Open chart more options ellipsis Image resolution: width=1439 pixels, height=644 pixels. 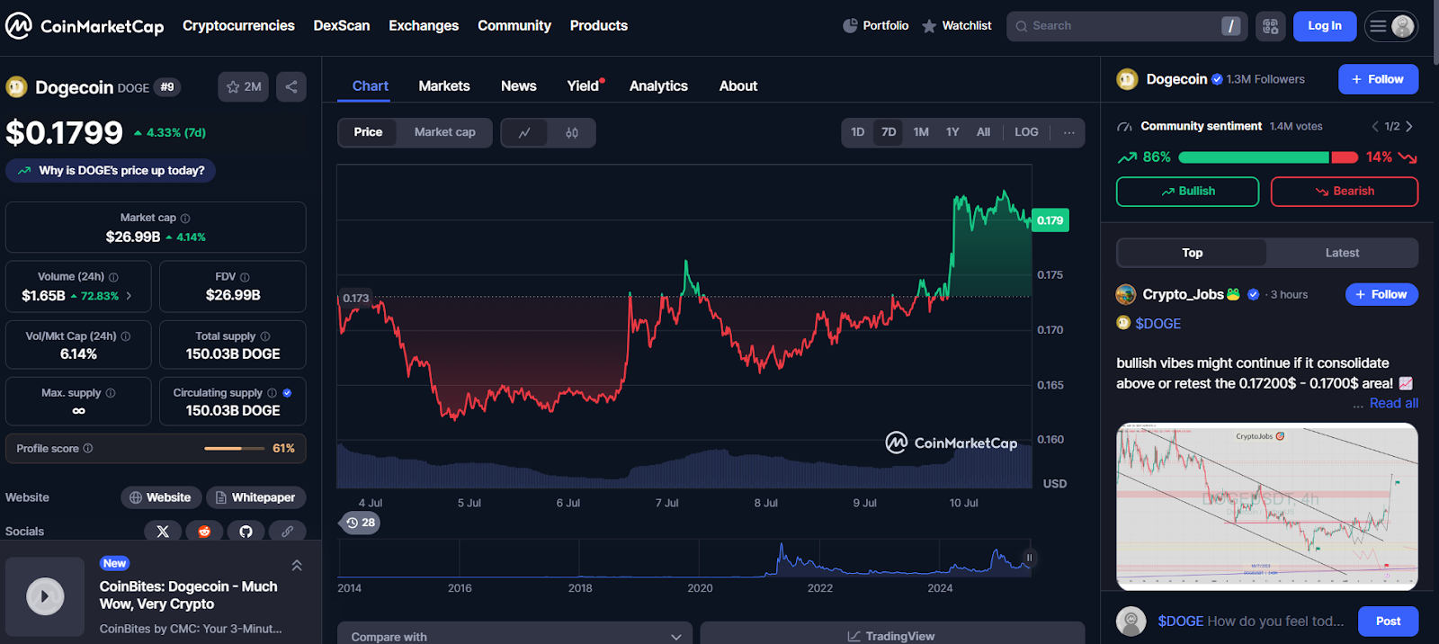(x=1068, y=132)
